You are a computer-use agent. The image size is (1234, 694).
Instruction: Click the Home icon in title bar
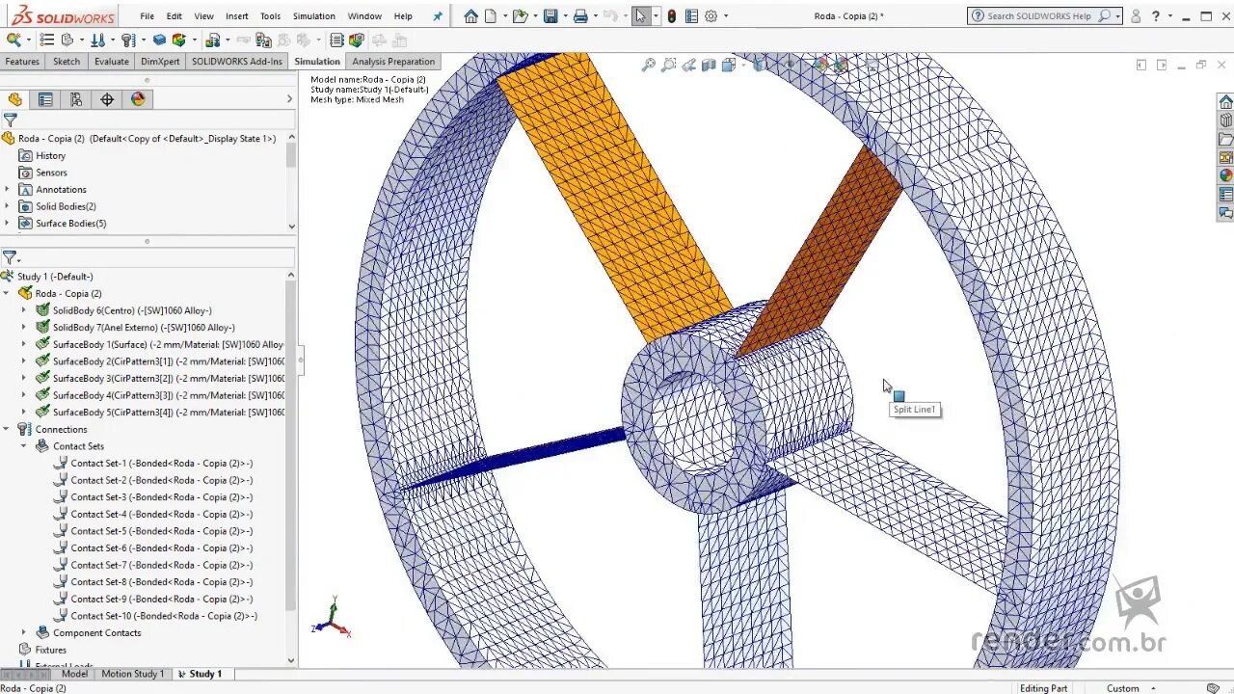point(470,15)
